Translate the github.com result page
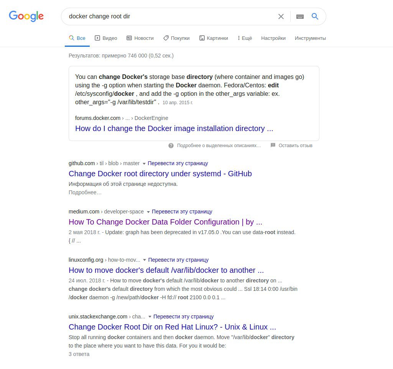Viewport: 393px width, 369px height. (x=178, y=163)
